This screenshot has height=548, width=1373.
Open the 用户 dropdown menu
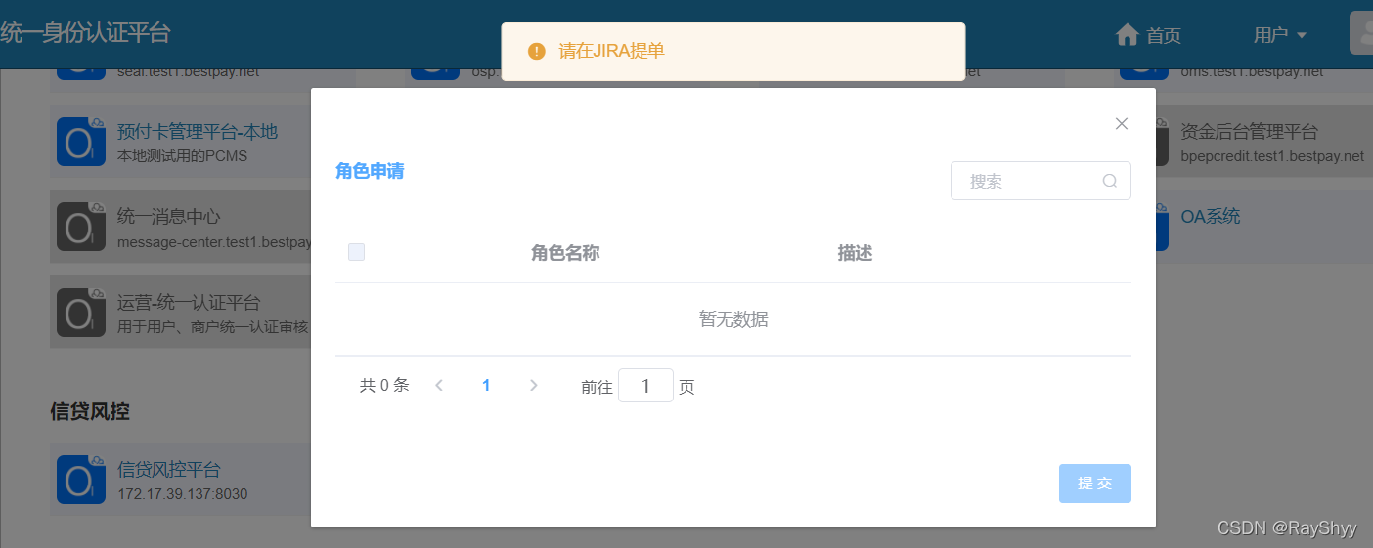(1280, 35)
